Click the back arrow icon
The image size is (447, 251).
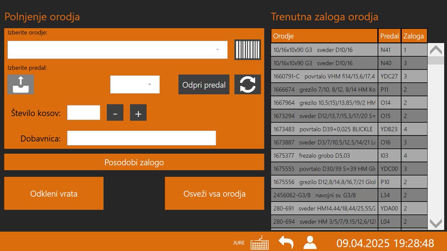click(x=286, y=243)
